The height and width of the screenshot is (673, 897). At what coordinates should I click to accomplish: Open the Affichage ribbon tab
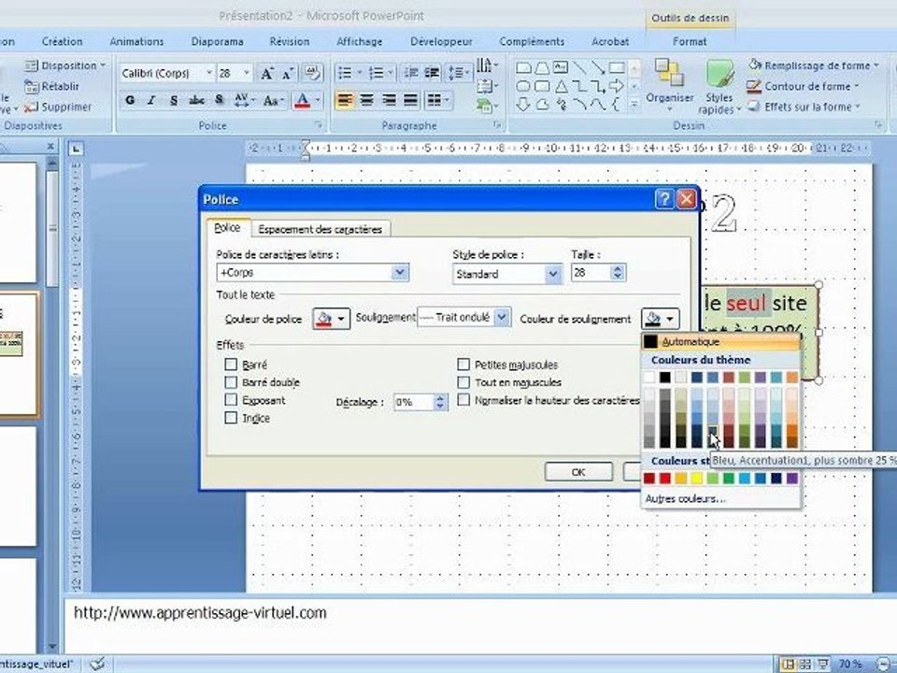359,41
